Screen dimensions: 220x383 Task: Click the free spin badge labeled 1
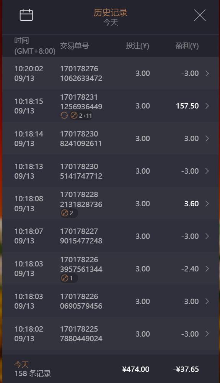[x=69, y=278]
